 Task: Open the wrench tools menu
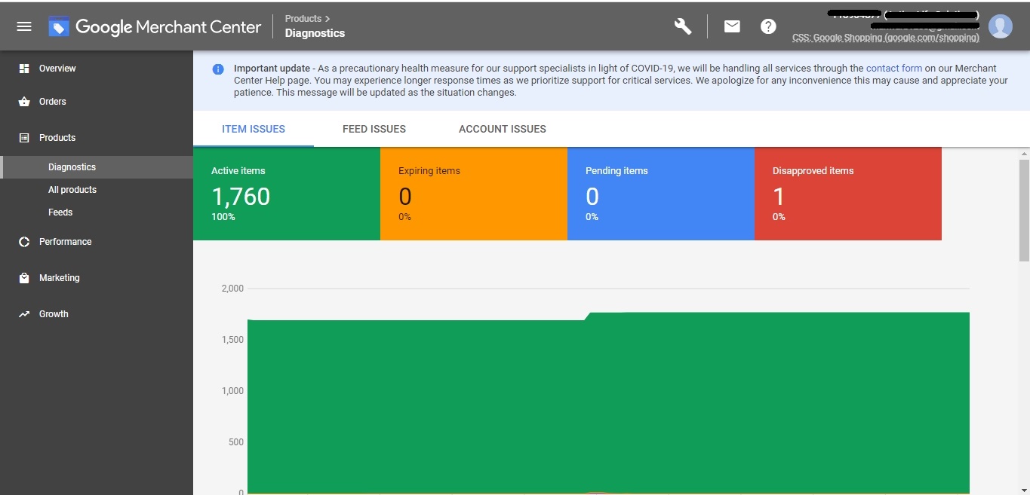point(683,26)
